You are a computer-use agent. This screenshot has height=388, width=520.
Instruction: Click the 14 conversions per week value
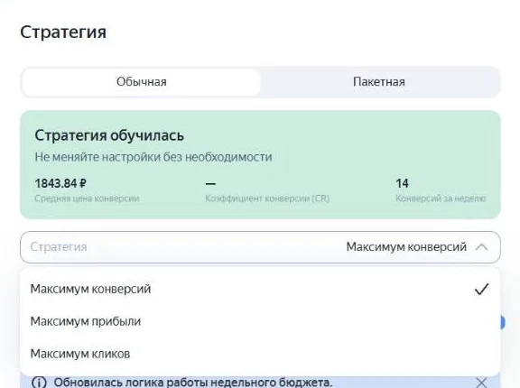pyautogui.click(x=402, y=183)
